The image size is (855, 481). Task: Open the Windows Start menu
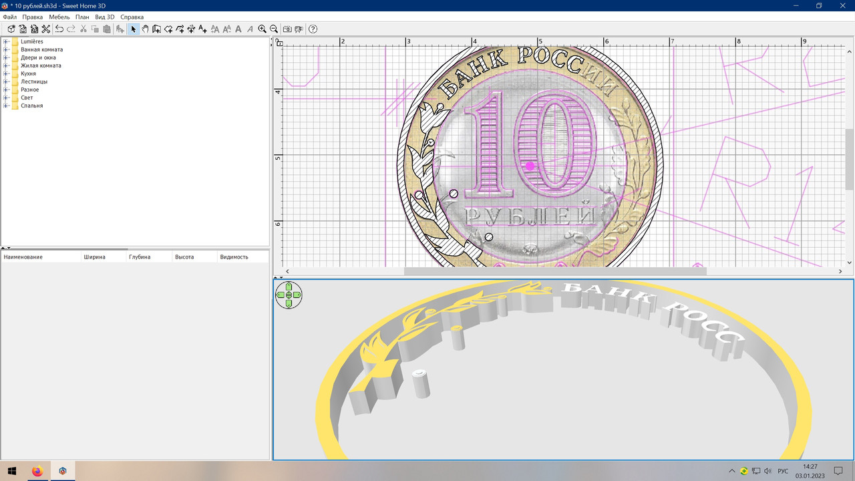click(12, 471)
